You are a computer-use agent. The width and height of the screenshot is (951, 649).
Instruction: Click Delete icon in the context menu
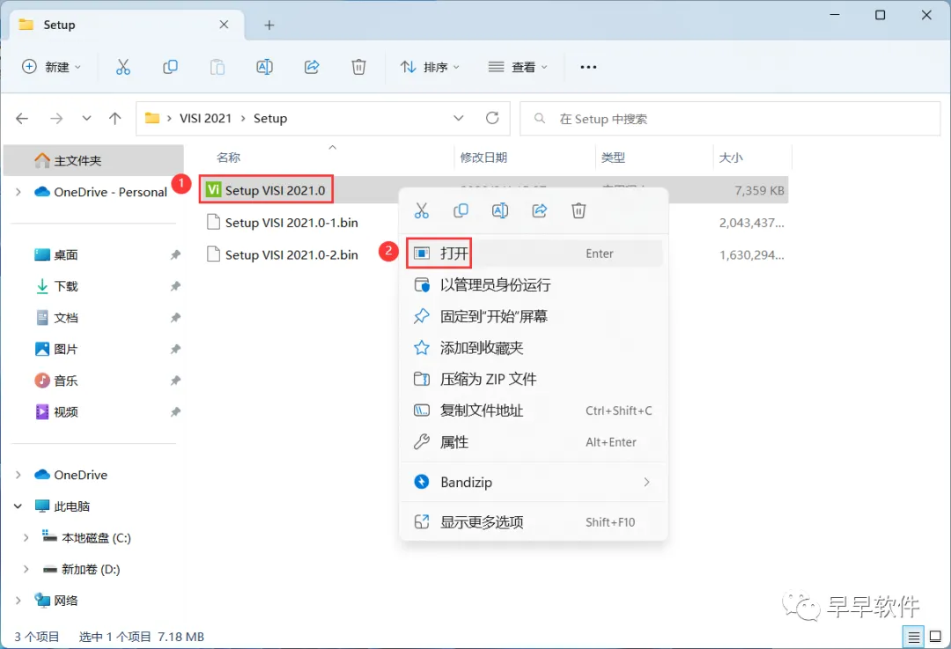click(x=579, y=210)
